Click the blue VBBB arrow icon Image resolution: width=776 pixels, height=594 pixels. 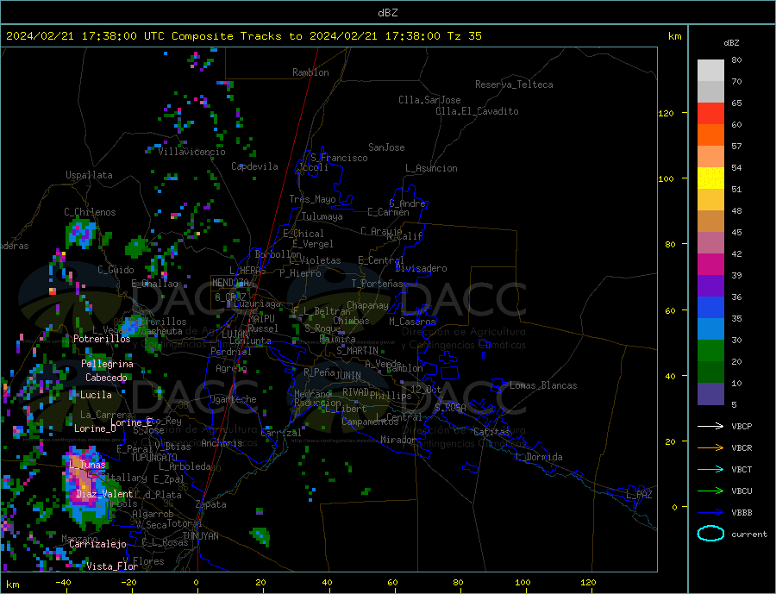pos(710,513)
